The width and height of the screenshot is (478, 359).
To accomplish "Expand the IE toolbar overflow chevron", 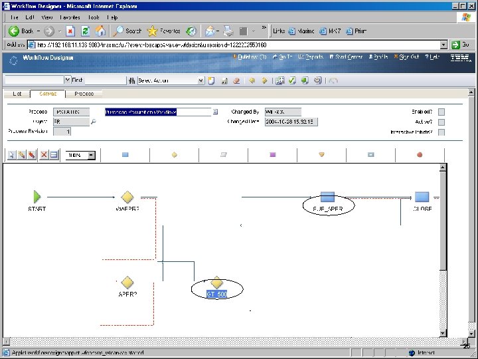I will [264, 27].
